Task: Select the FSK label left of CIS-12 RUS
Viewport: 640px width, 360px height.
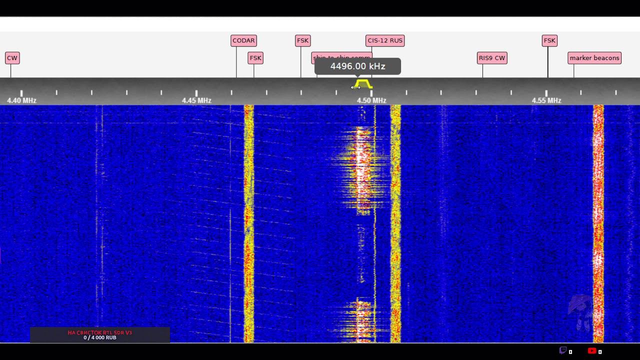Action: 303,40
